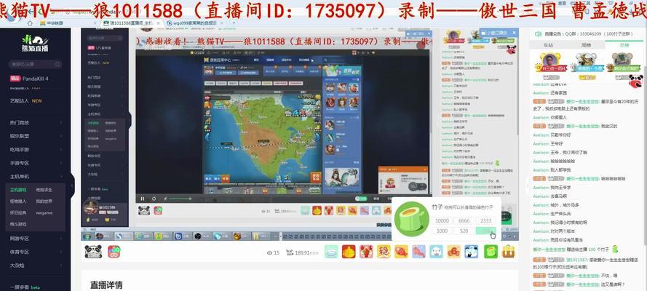Viewport: 647px width, 291px height.
Task: Click the panda avatar icon below the video
Action: pyautogui.click(x=93, y=252)
